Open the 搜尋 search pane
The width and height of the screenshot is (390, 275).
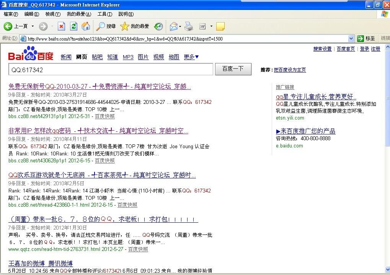coord(106,26)
